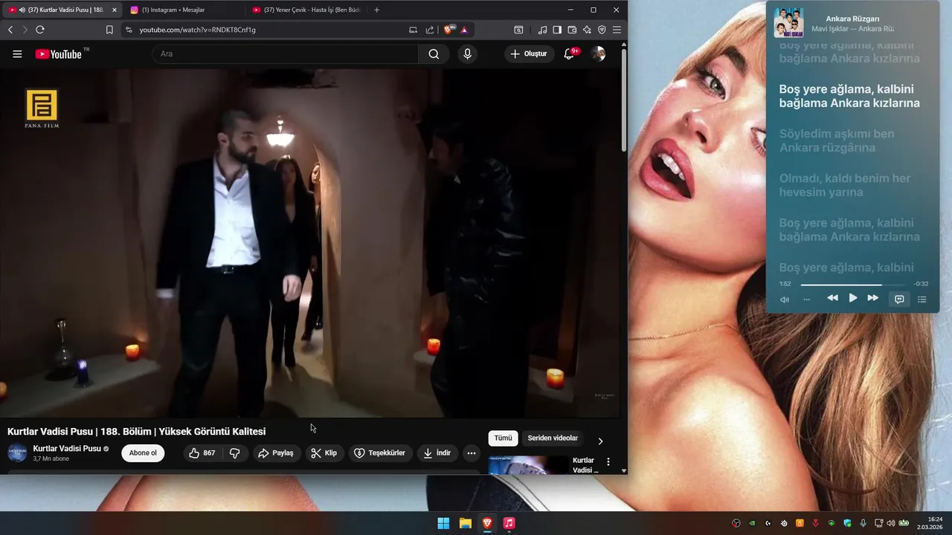Close the Kurtlar Vadisi Pusu tab

[x=114, y=10]
